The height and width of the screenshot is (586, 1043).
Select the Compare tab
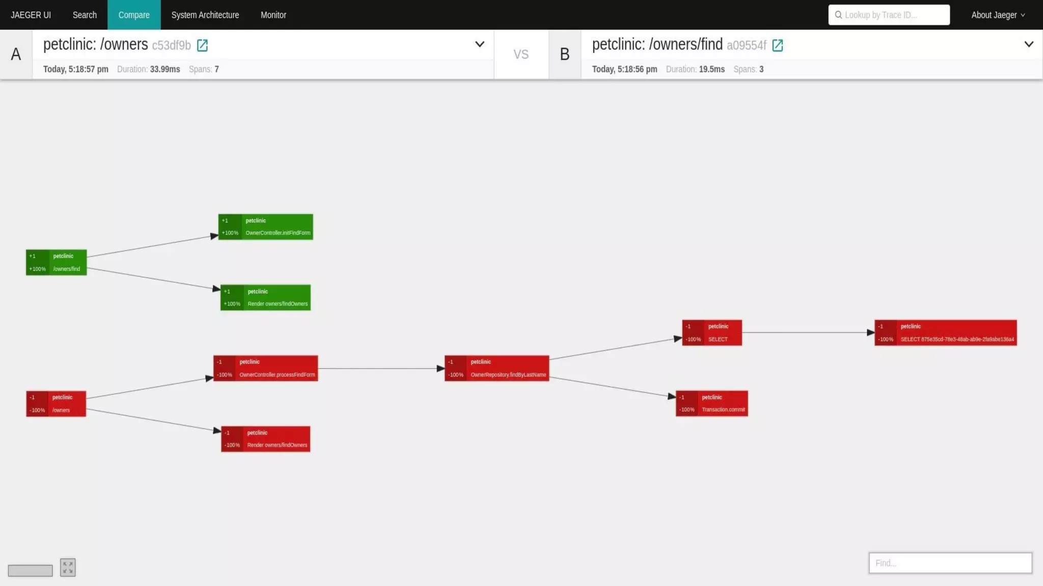point(134,15)
